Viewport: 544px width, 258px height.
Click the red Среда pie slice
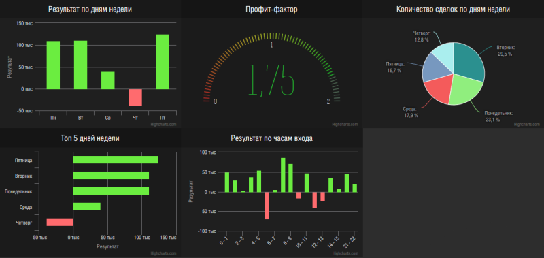pyautogui.click(x=438, y=88)
